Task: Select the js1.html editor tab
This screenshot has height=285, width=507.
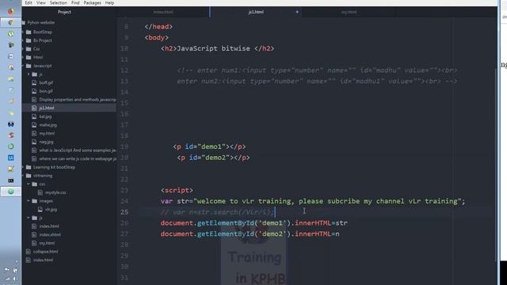Action: 256,12
